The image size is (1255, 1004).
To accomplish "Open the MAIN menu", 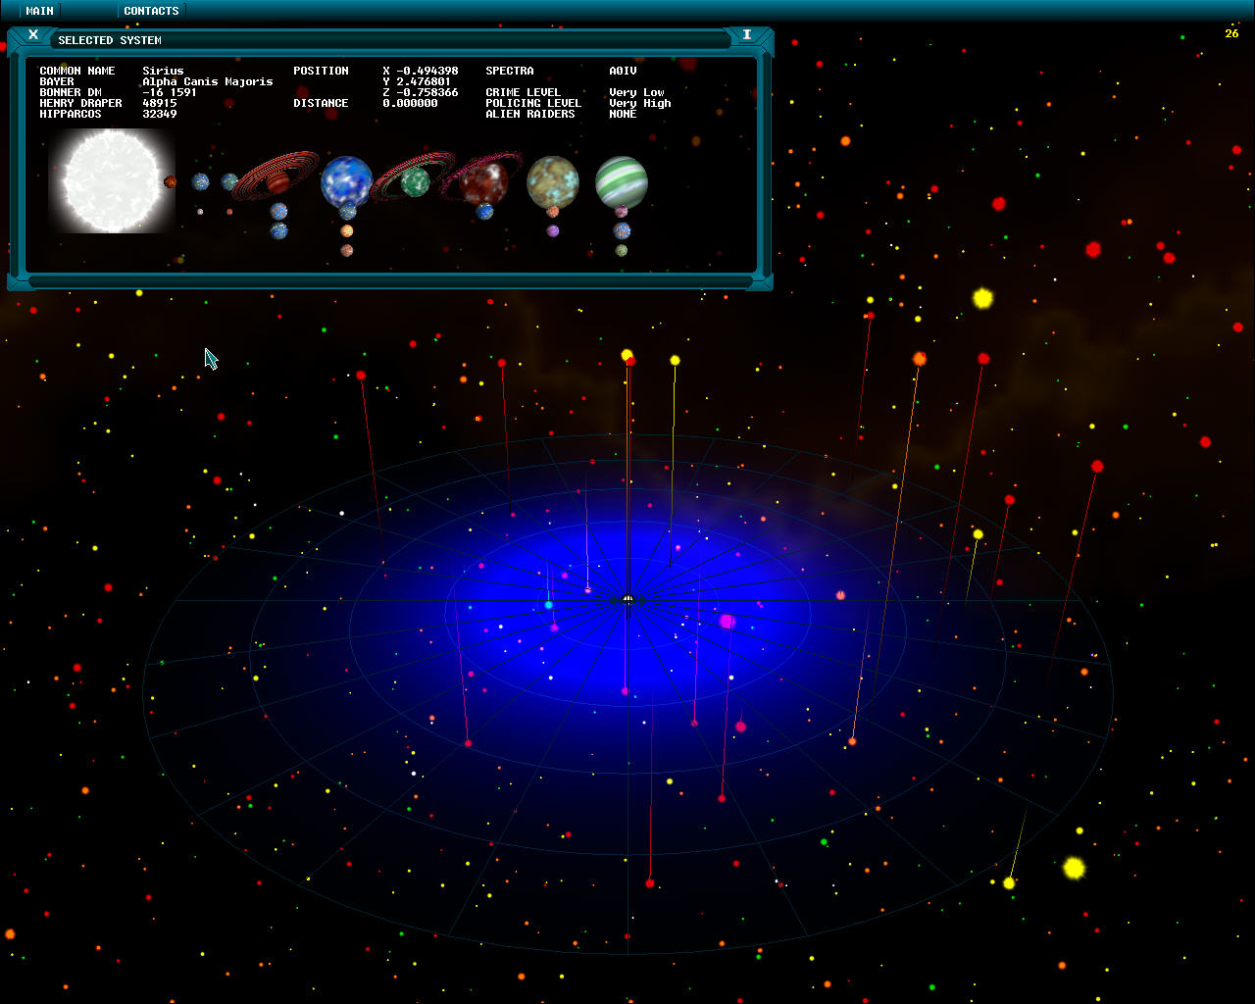I will [x=39, y=11].
